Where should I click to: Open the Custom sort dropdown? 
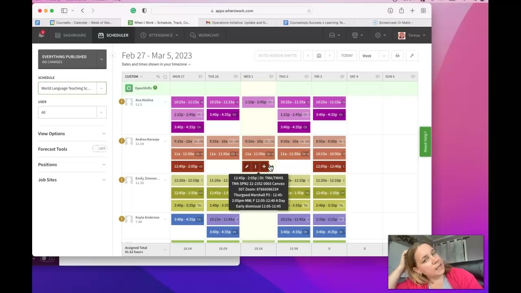(134, 77)
